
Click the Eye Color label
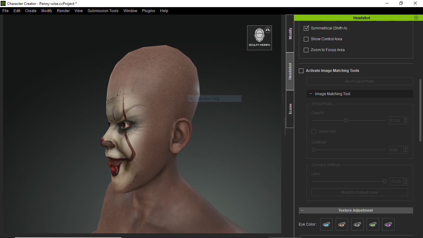pos(308,224)
